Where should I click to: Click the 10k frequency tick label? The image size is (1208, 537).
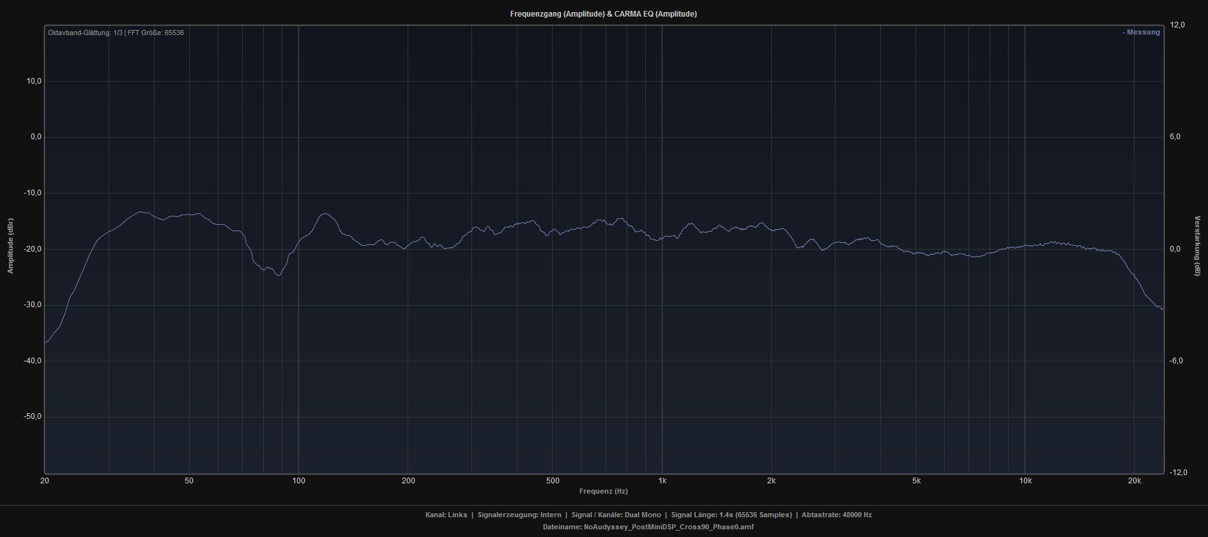tap(1025, 481)
